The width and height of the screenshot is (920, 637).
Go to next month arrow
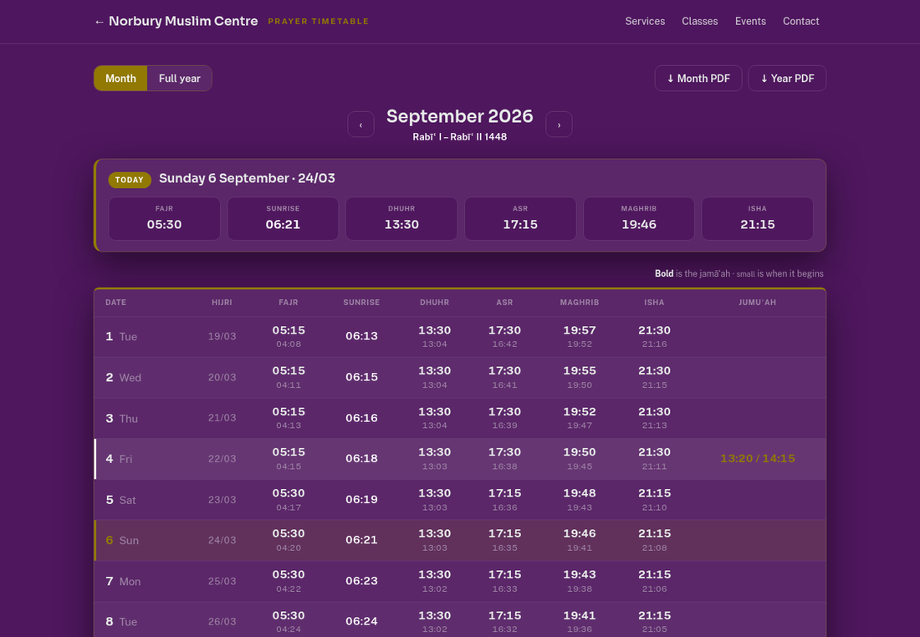[559, 125]
